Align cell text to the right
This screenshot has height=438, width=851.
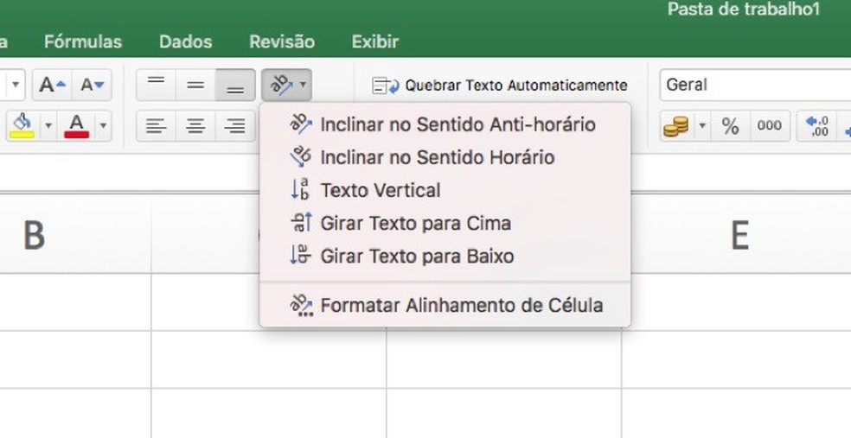235,127
